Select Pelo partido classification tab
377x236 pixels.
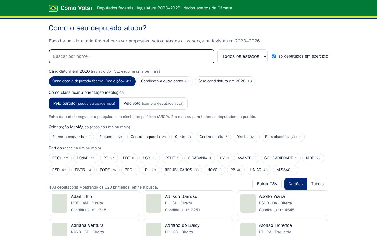pyautogui.click(x=84, y=104)
